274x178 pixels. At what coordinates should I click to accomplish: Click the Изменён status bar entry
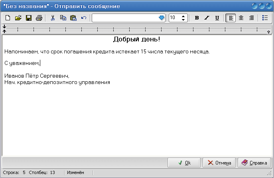pos(75,172)
